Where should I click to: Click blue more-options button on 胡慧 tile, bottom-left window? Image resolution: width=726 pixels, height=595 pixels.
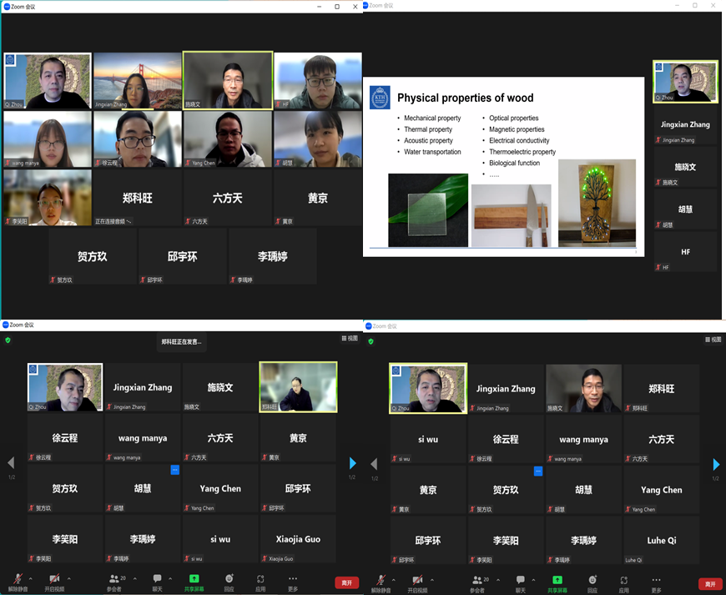pos(175,470)
